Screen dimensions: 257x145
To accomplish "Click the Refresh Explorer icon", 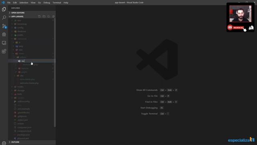I will point(49,17).
